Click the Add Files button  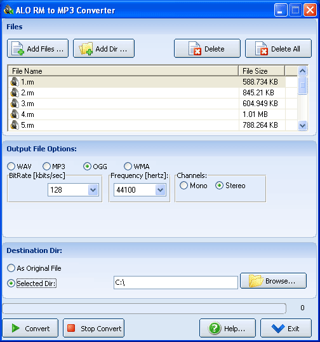pos(37,48)
